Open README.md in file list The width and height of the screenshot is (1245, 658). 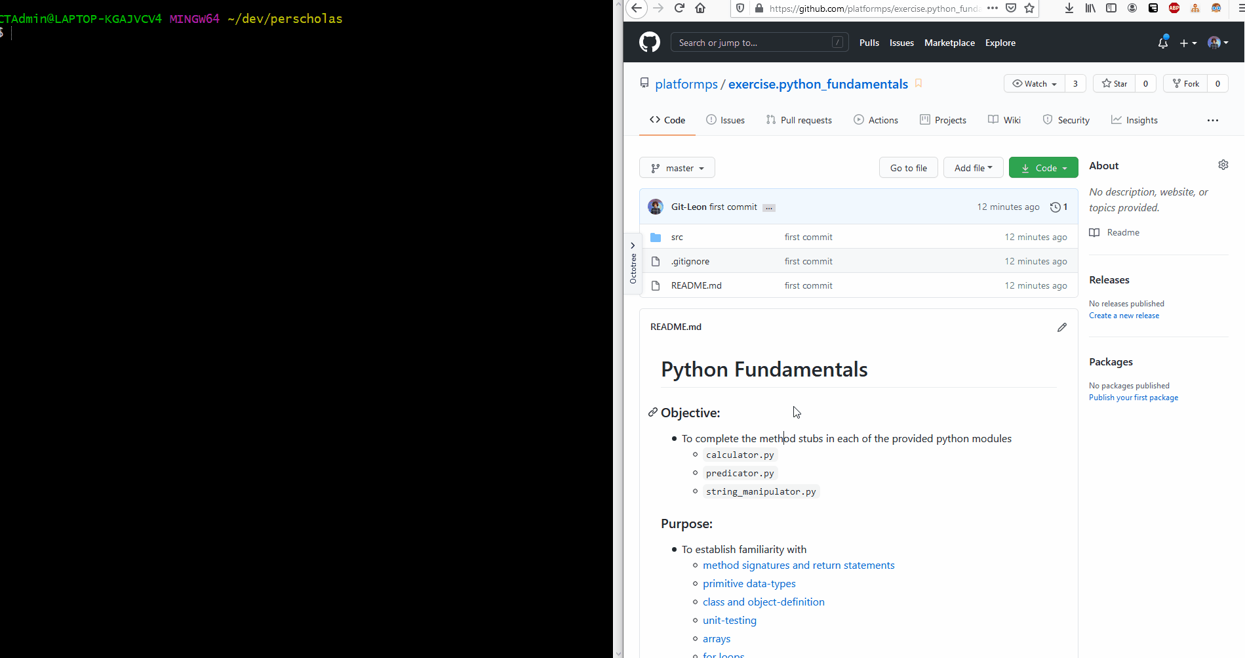(696, 285)
